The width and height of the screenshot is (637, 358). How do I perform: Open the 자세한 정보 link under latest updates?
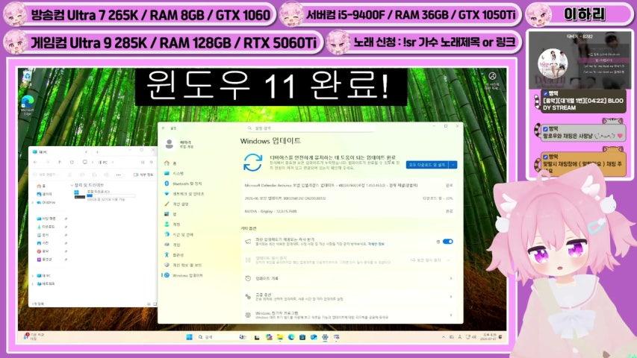[x=376, y=245]
